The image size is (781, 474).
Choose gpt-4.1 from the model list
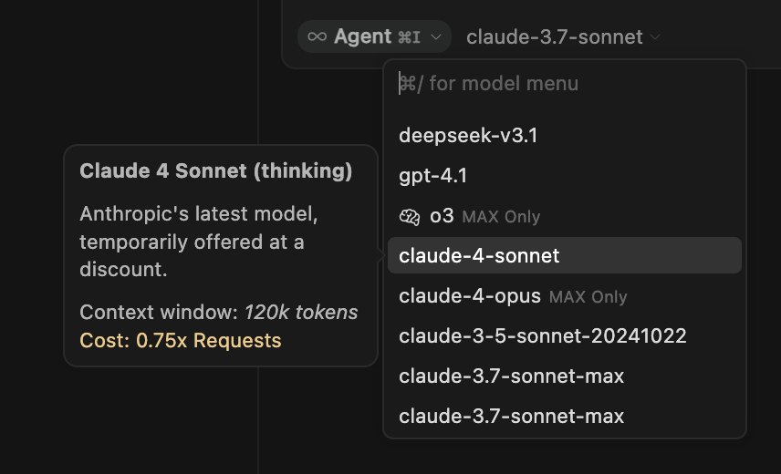433,175
